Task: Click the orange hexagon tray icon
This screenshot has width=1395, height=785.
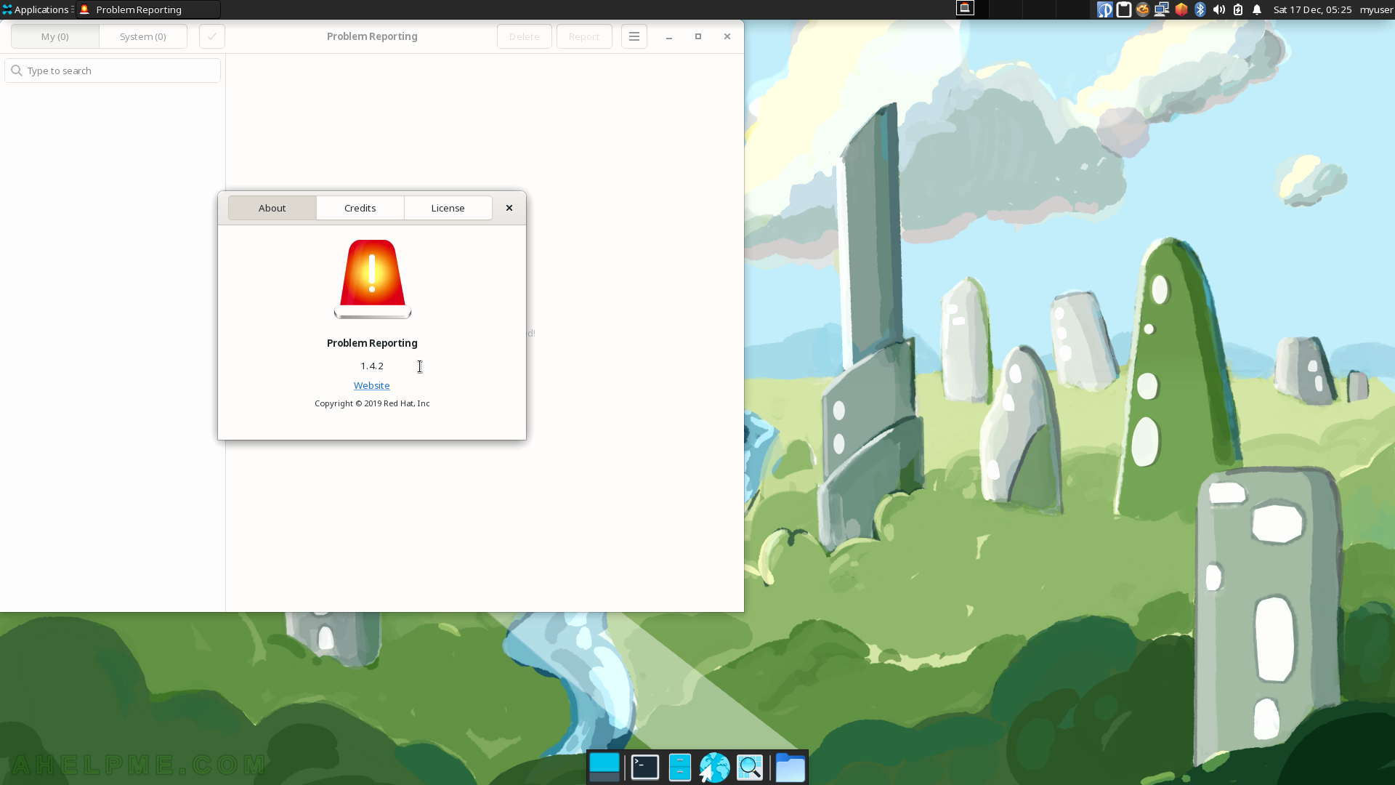Action: (1181, 9)
